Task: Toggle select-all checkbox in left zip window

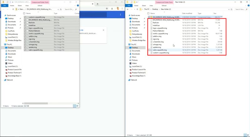Action: pyautogui.click(x=24, y=13)
